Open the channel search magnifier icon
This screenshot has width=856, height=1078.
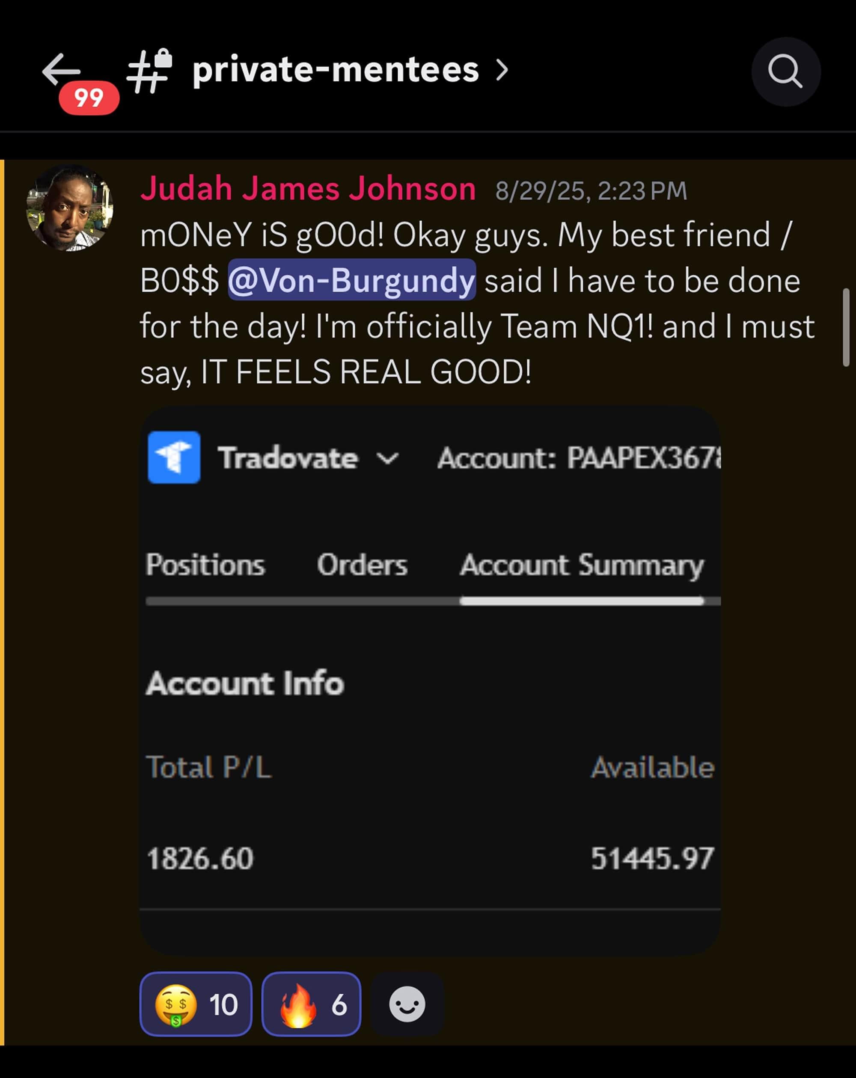785,71
